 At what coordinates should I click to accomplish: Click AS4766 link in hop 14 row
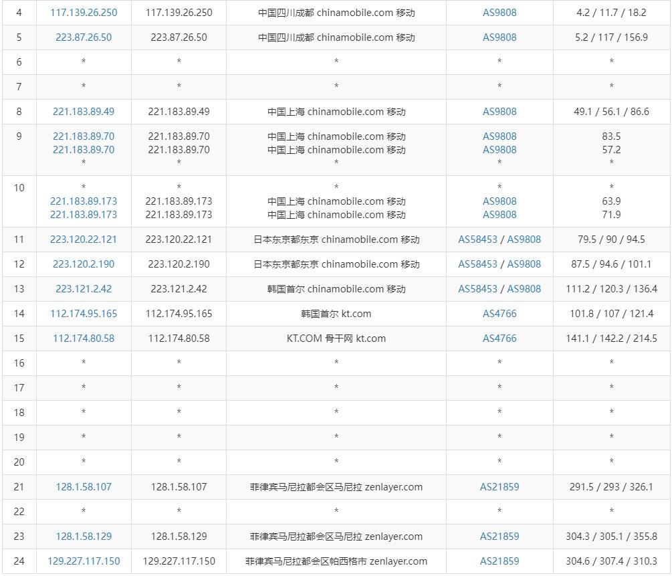point(499,314)
